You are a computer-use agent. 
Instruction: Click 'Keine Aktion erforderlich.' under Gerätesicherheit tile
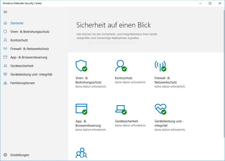[x=130, y=125]
